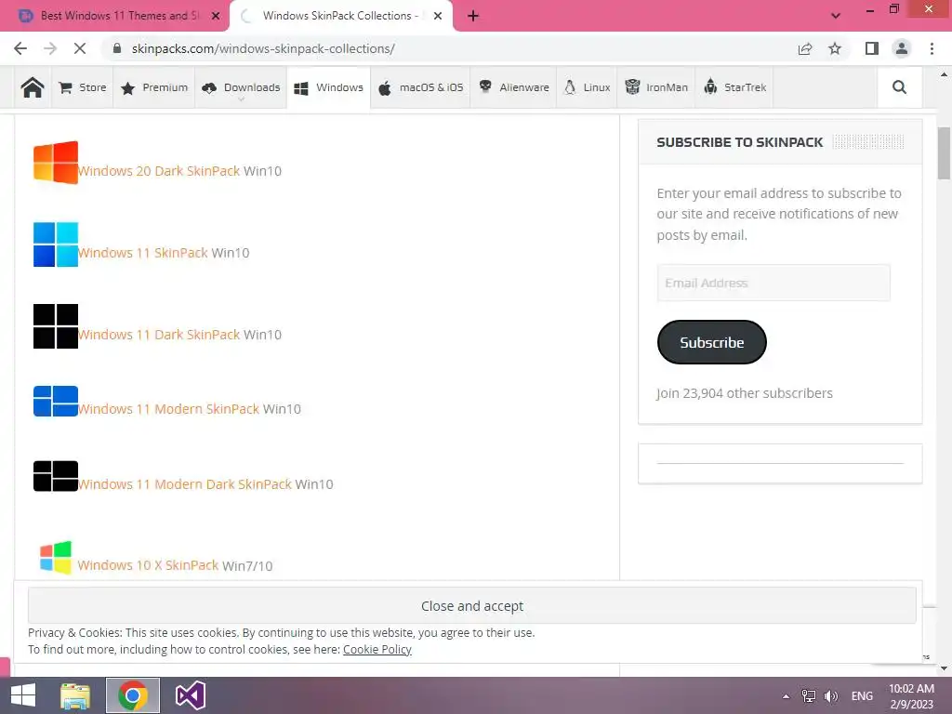
Task: Open the taskbar clock and date
Action: 911,696
